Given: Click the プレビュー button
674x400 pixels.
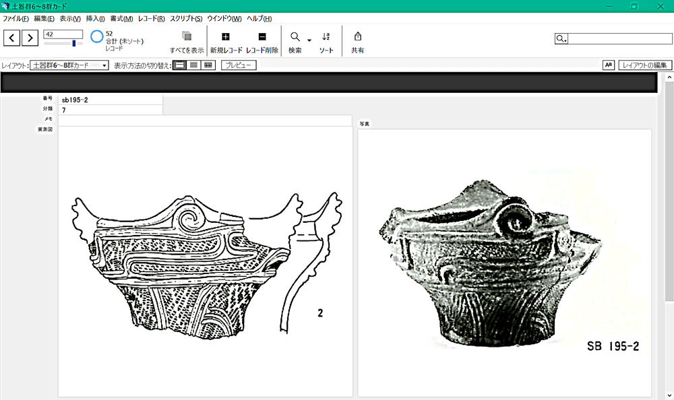Looking at the screenshot, I should pos(239,65).
